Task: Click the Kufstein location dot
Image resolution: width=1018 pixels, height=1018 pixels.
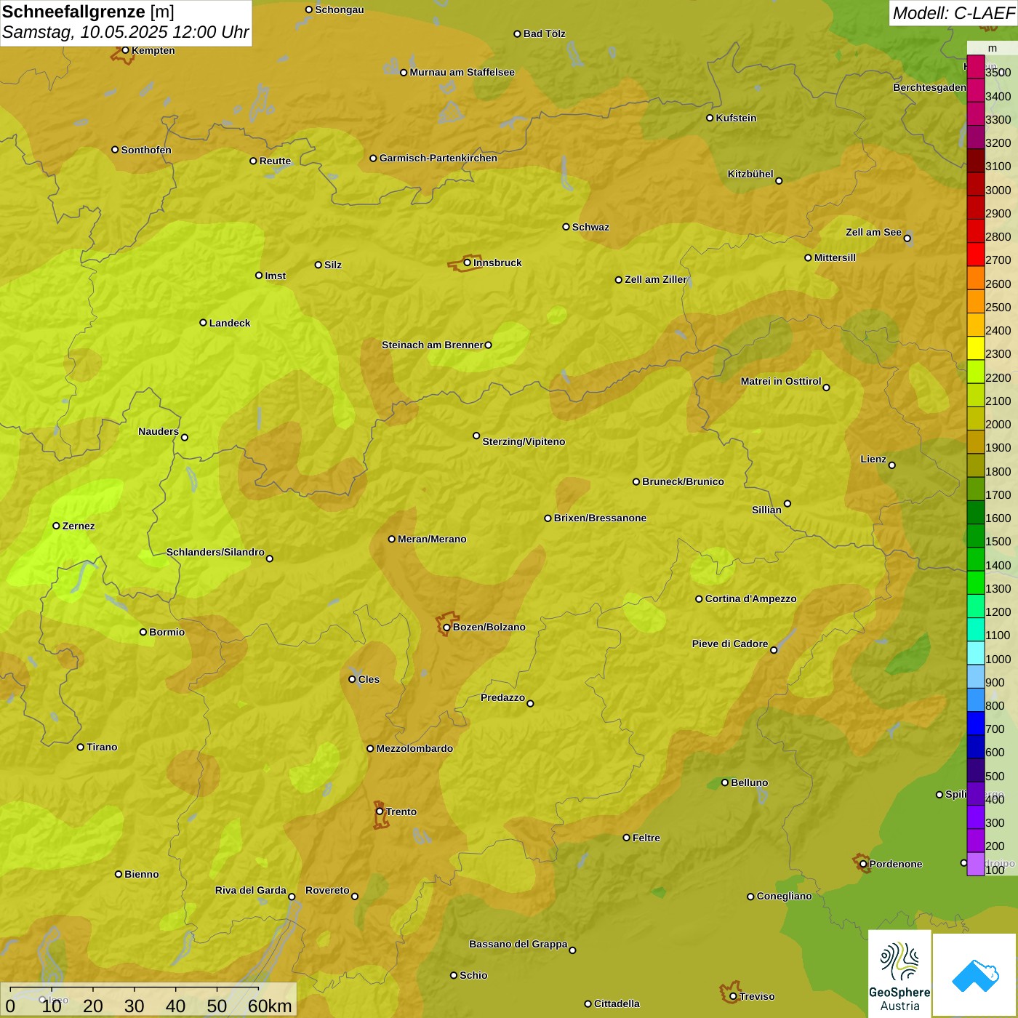Action: click(x=710, y=118)
